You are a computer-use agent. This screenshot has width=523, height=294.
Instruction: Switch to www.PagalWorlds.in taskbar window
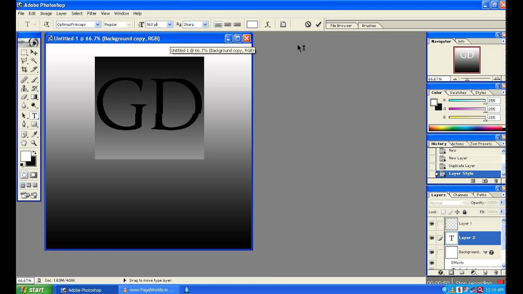[149, 290]
